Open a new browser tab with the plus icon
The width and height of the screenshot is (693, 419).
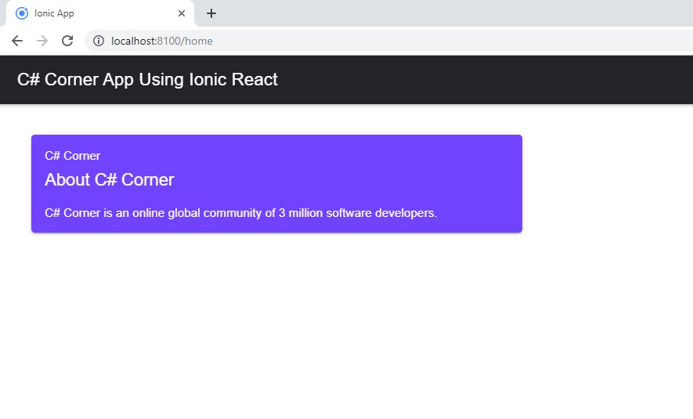click(211, 13)
